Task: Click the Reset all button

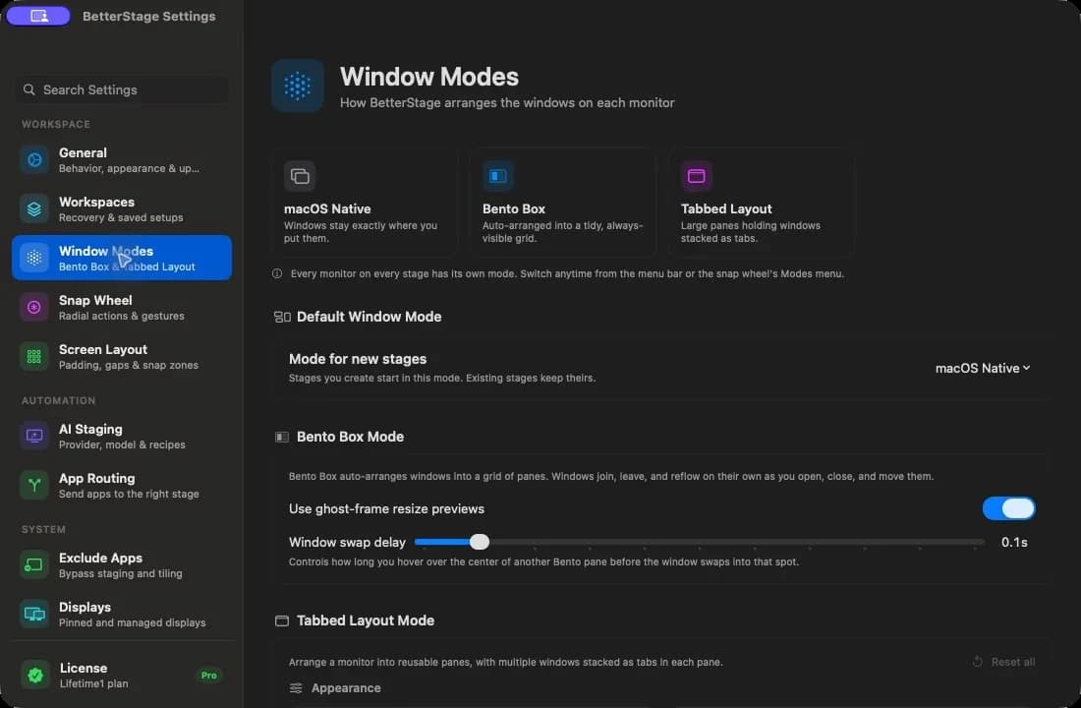Action: (1003, 662)
